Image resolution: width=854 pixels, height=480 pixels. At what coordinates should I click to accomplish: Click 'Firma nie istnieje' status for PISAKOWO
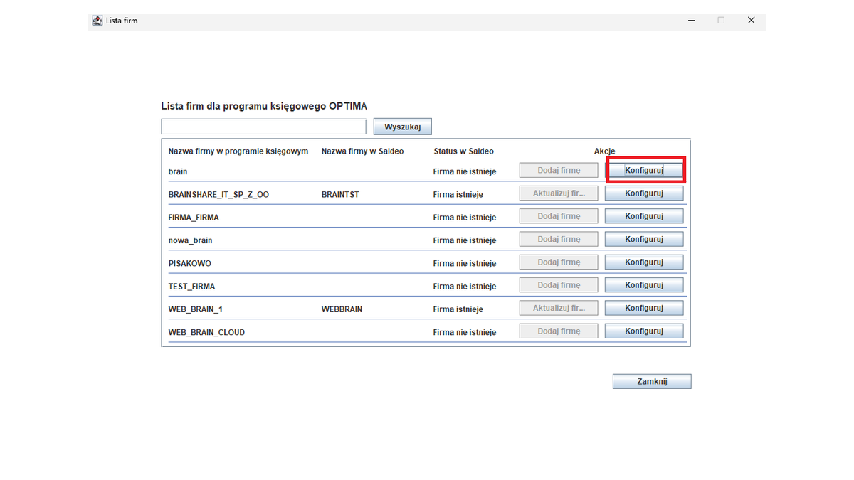pyautogui.click(x=465, y=263)
